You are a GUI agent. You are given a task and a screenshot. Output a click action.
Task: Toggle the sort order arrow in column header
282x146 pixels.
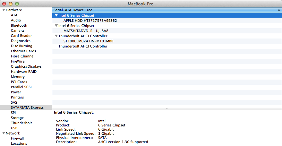279,10
